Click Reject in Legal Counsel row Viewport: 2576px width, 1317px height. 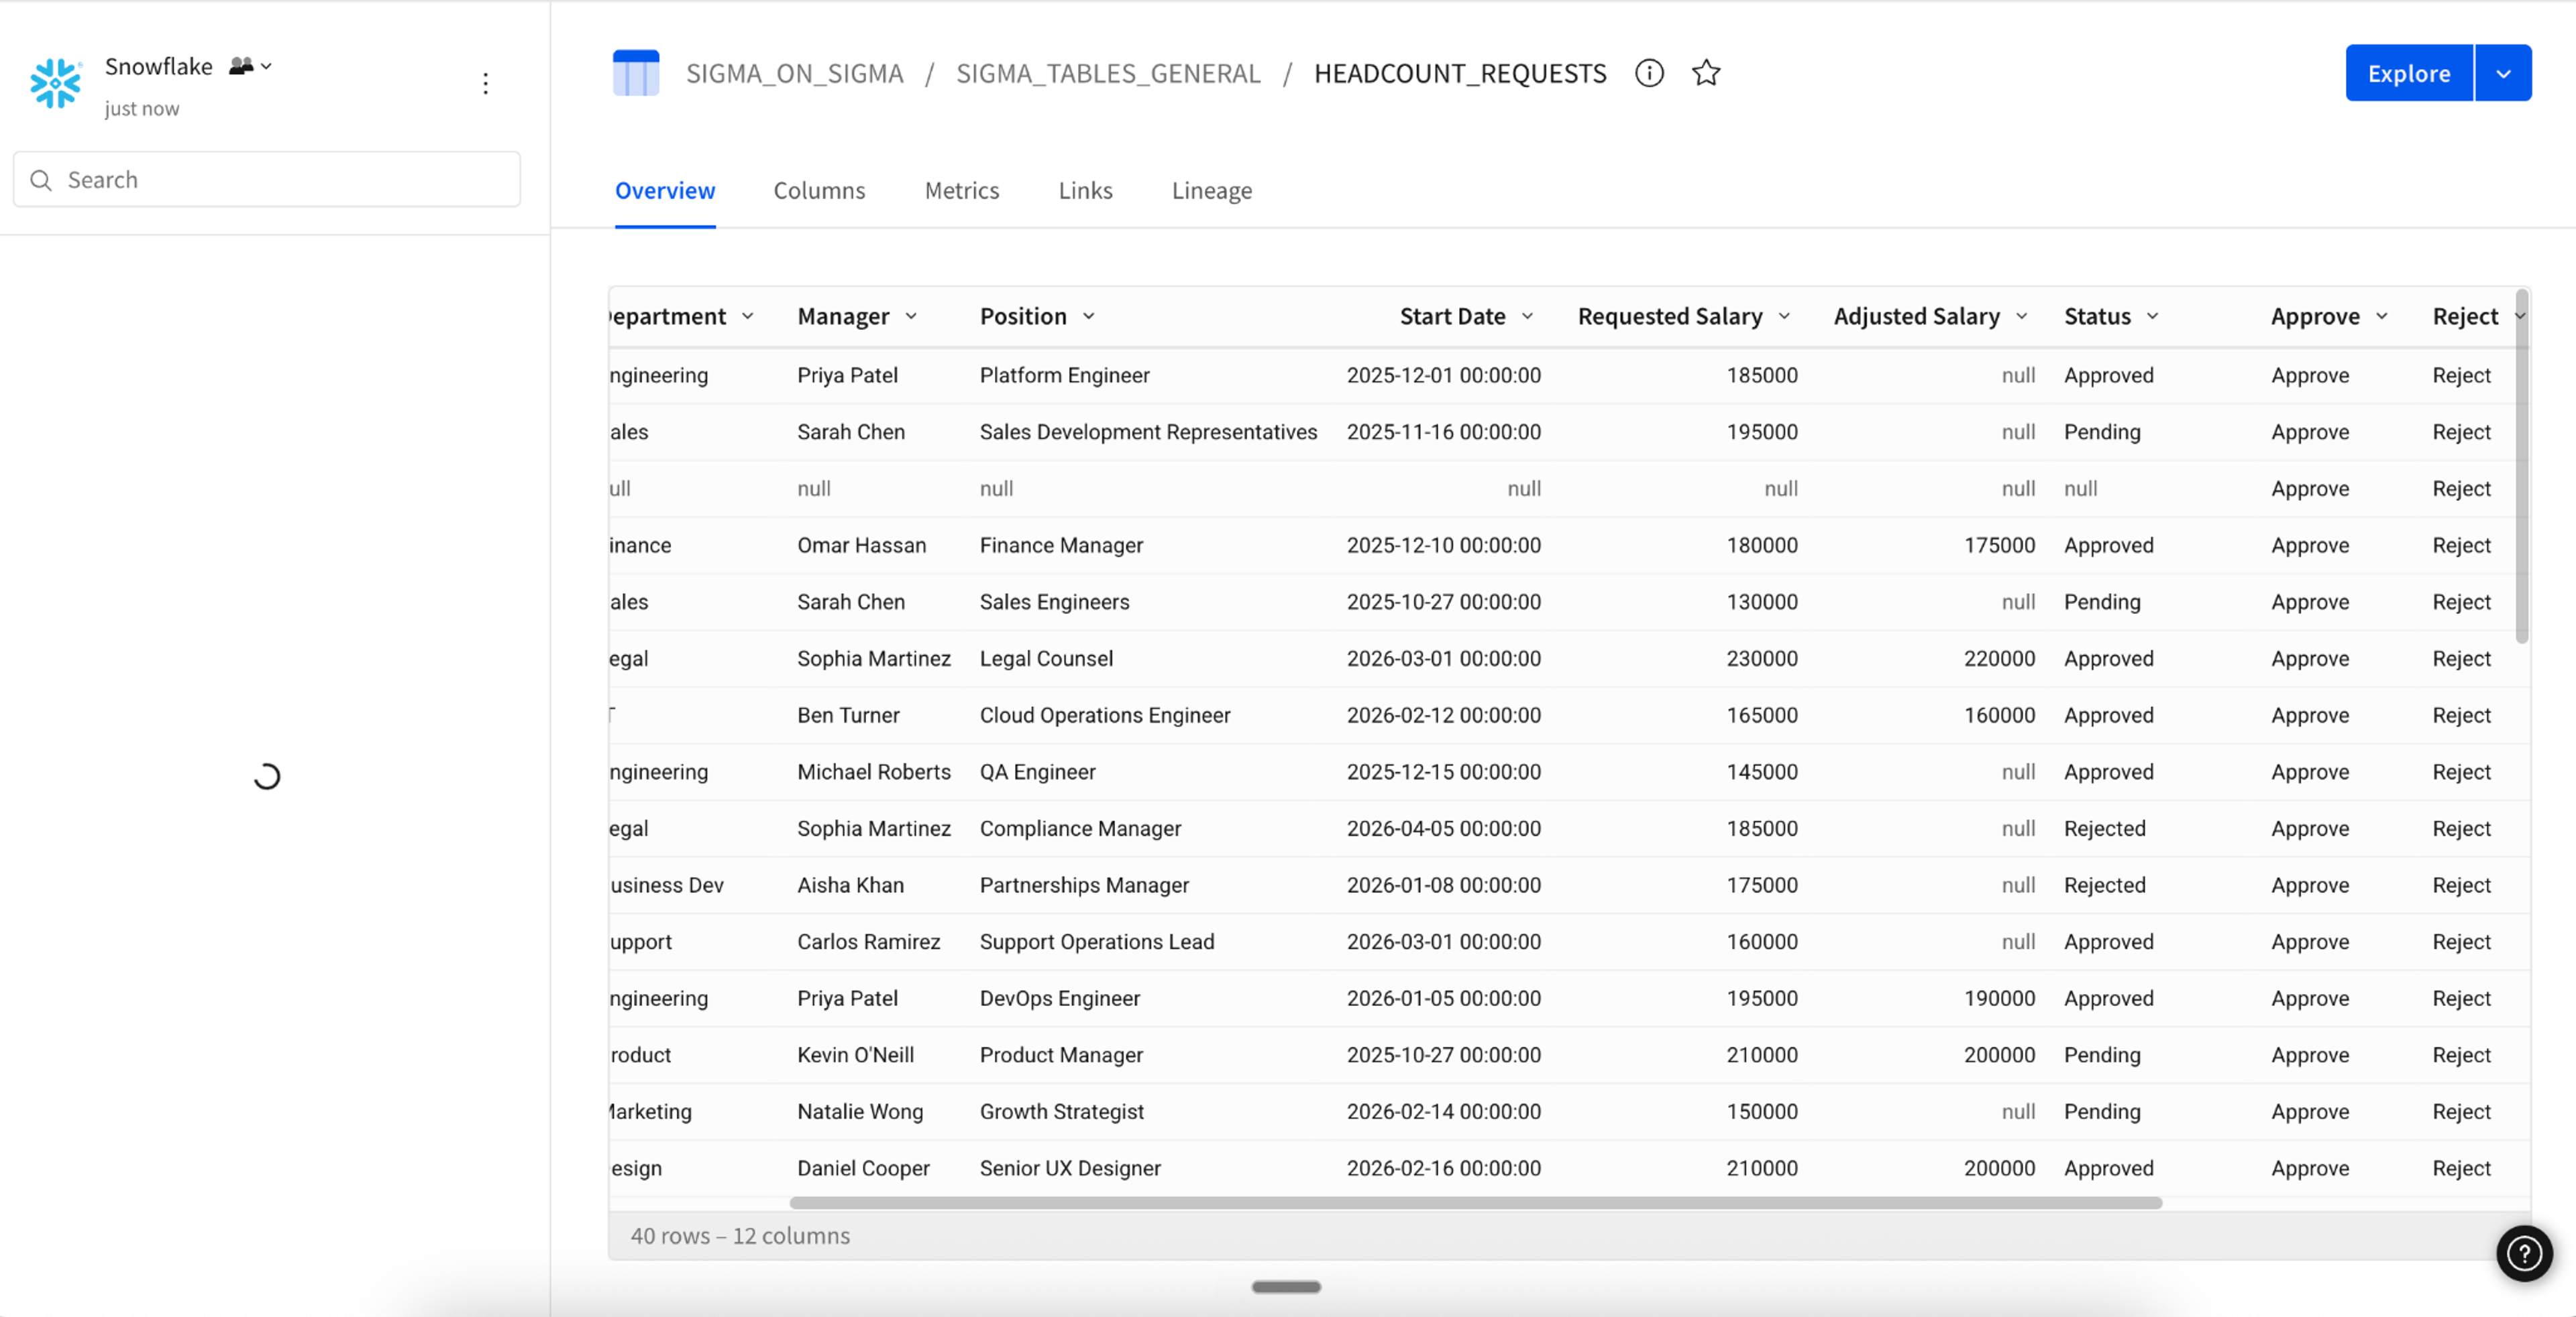(2461, 658)
